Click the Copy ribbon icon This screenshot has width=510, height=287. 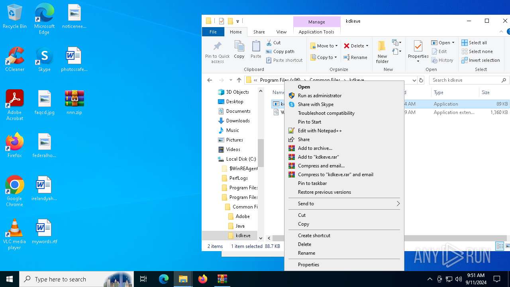(239, 47)
